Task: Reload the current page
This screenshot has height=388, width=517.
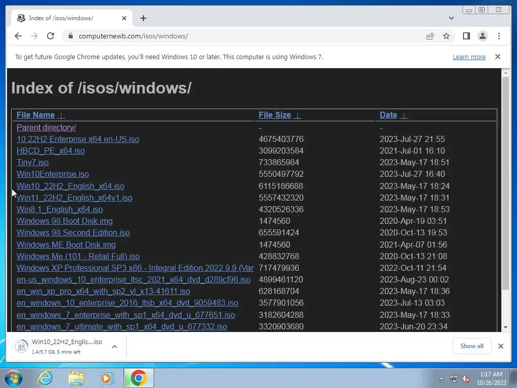Action: 50,36
